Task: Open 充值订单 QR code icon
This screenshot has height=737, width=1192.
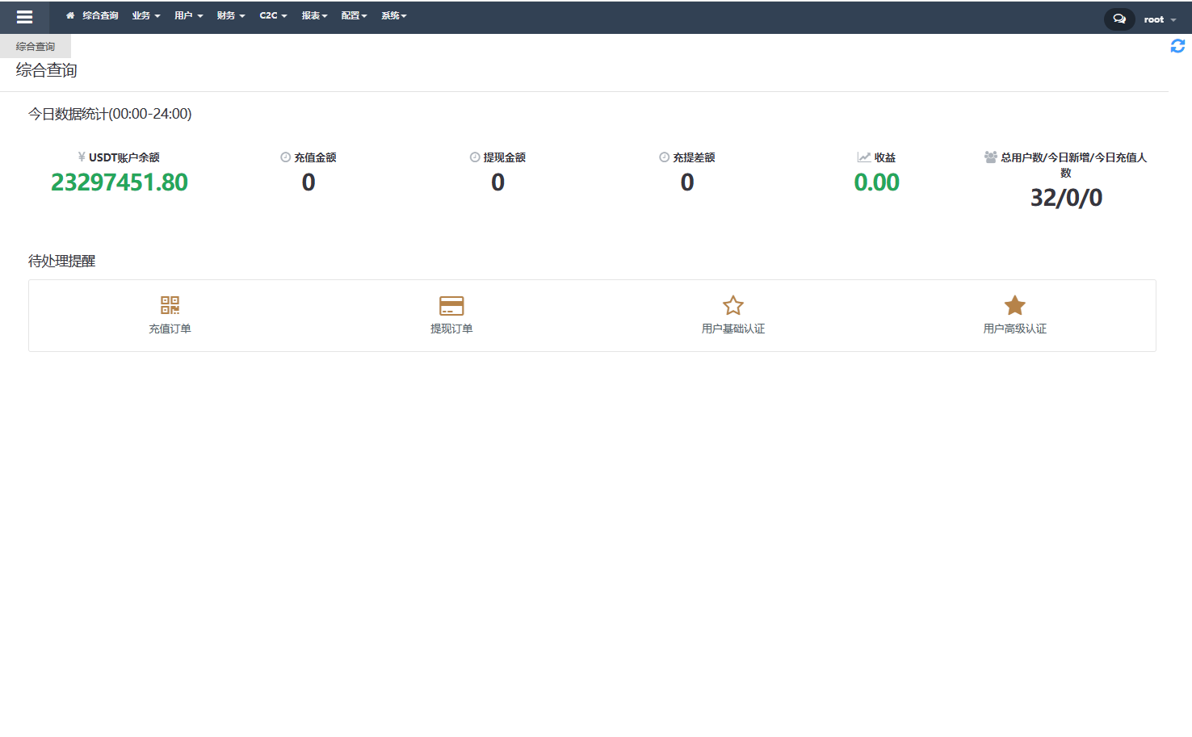Action: [x=170, y=305]
